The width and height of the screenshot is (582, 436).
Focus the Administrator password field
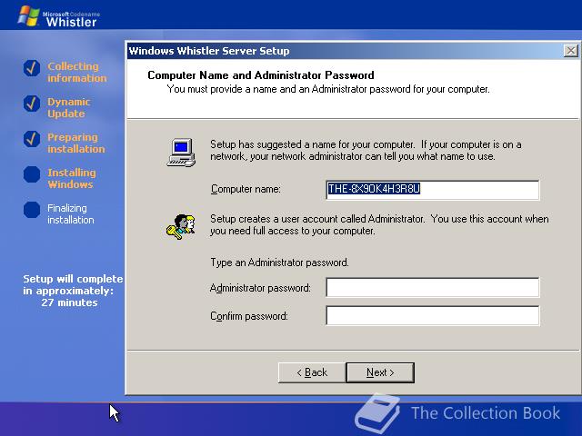(x=433, y=287)
